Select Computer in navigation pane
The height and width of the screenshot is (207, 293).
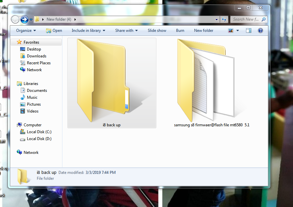pos(33,125)
